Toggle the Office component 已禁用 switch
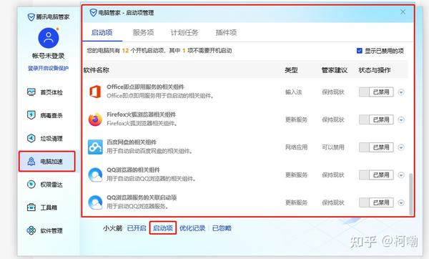The image size is (429, 259). coord(376,92)
